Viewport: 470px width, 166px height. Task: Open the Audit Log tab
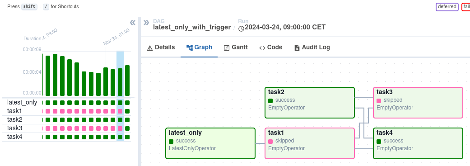pyautogui.click(x=312, y=47)
